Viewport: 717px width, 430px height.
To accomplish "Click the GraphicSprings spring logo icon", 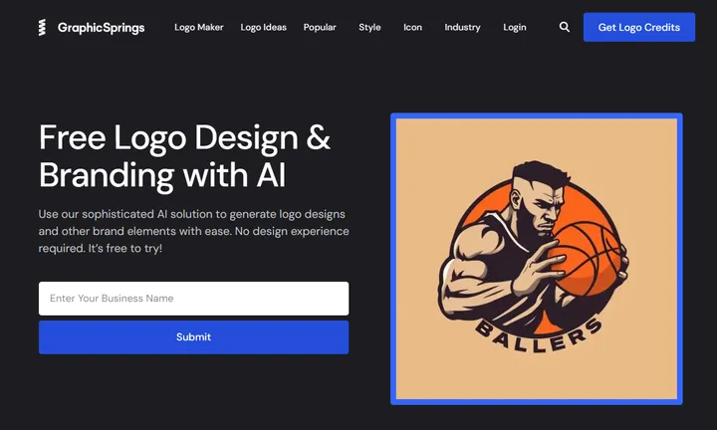I will point(42,28).
